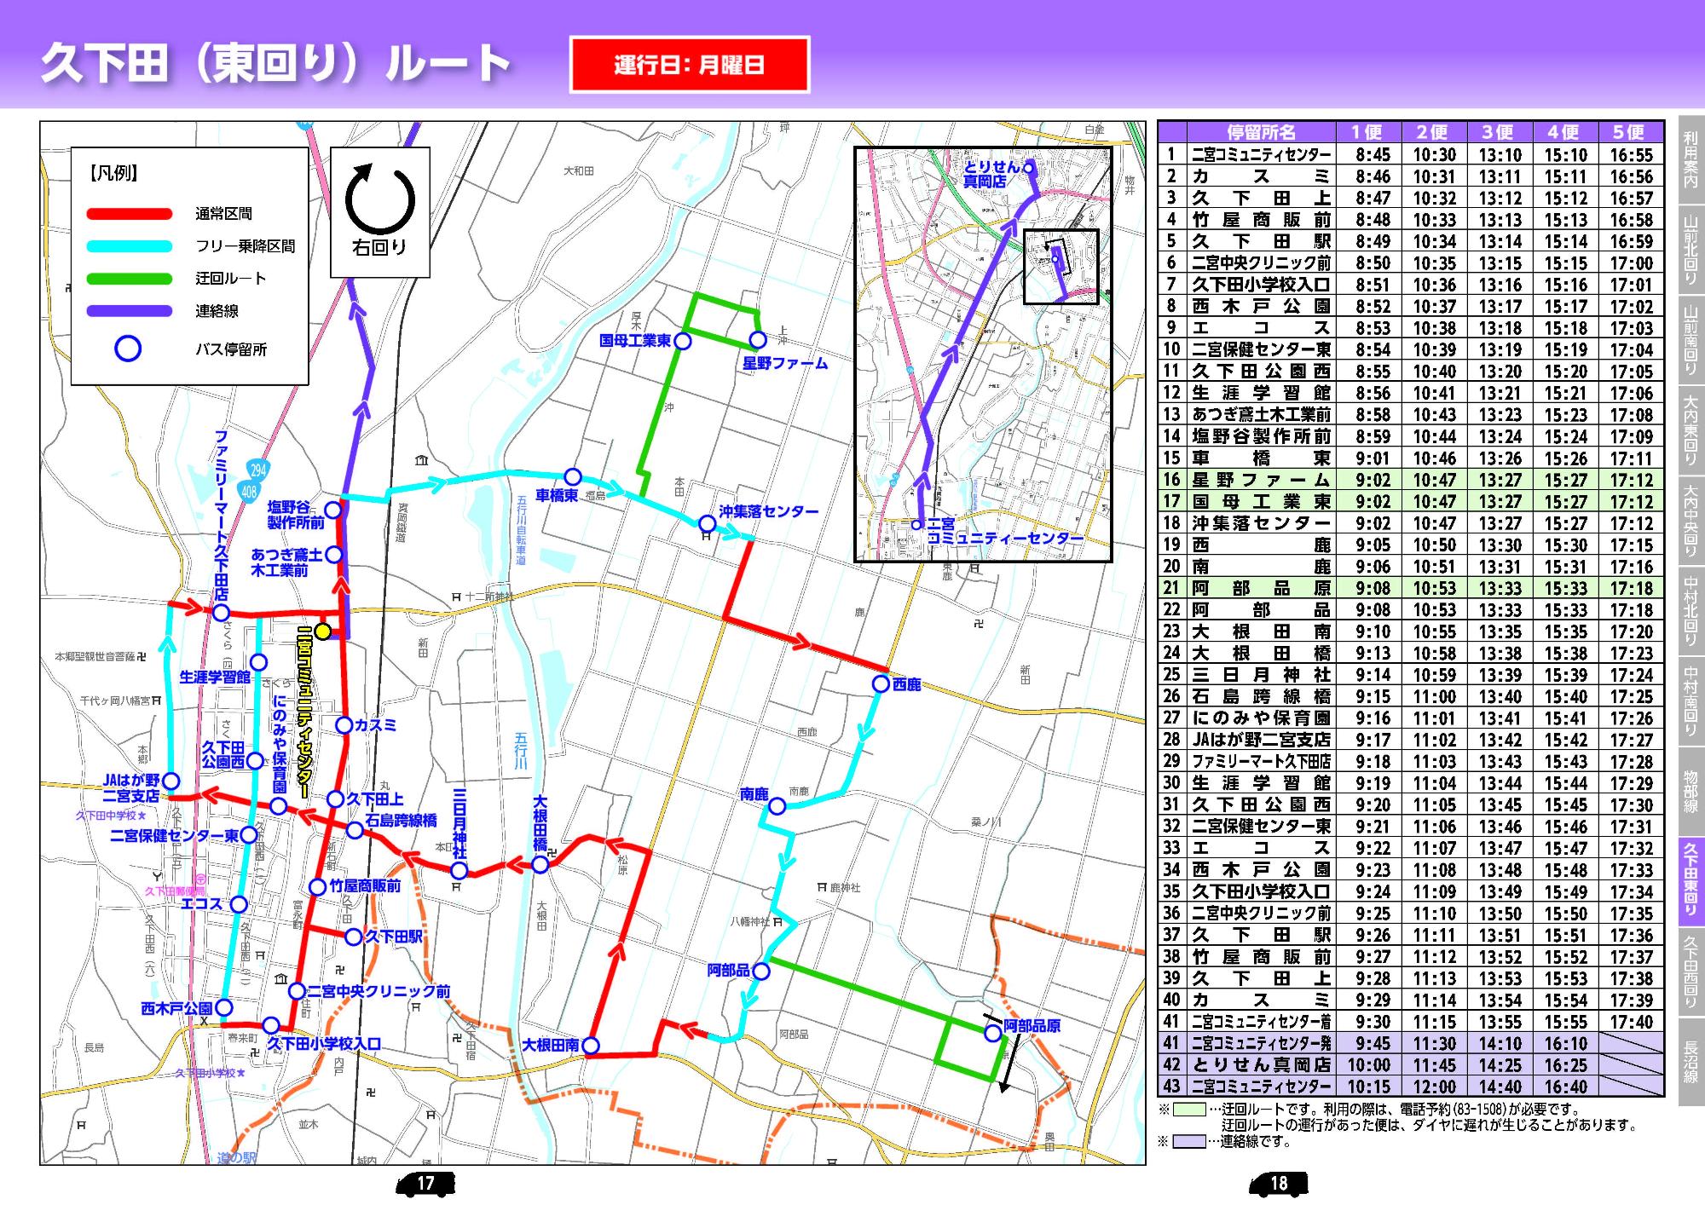Click the green 迂回ルート legend swatch

tap(130, 279)
